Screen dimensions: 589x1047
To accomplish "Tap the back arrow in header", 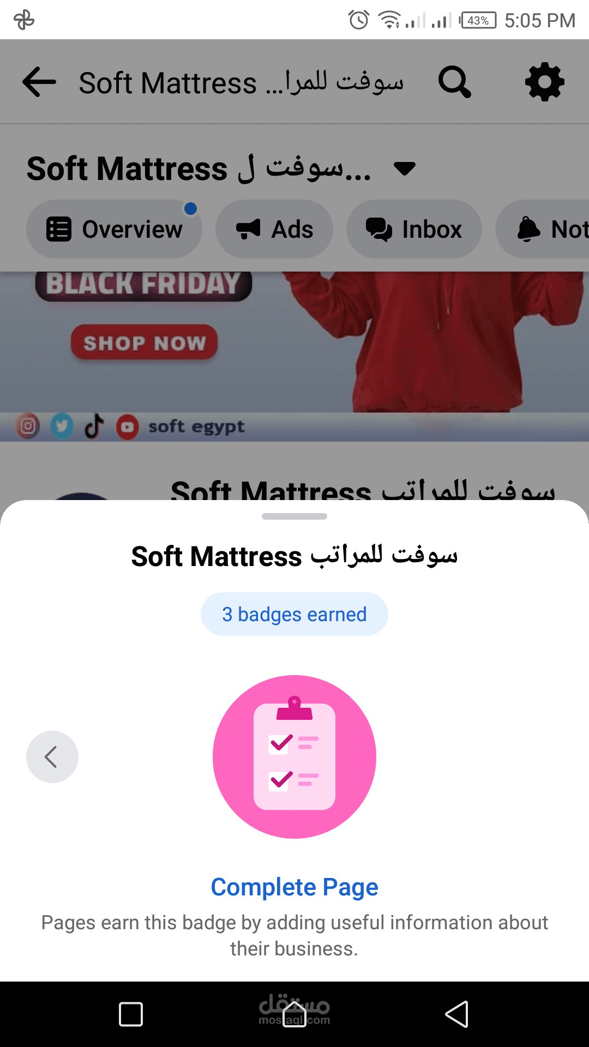I will click(39, 82).
